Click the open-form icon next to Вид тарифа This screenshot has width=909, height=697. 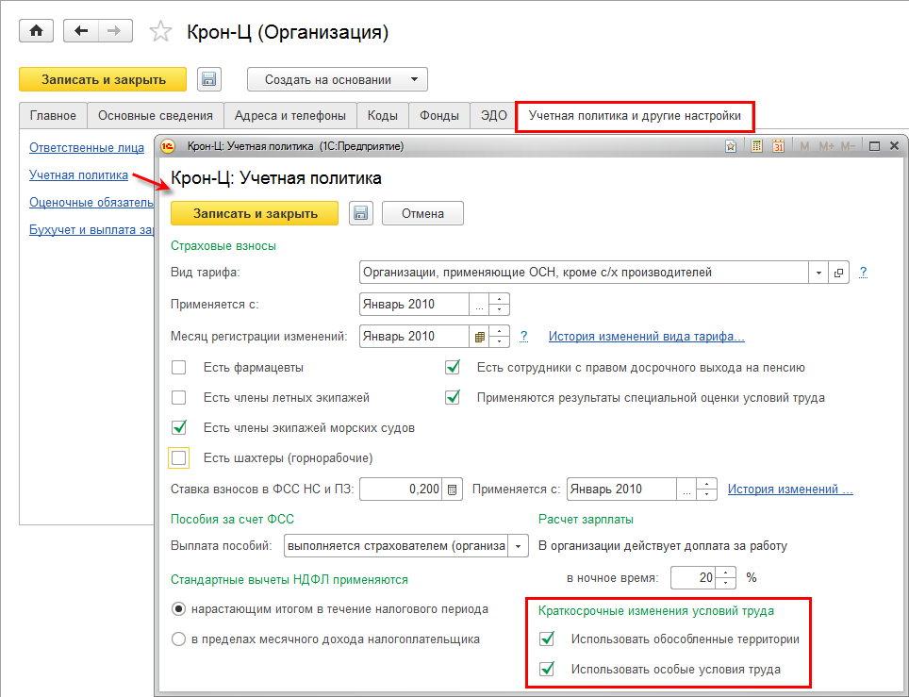tap(838, 273)
